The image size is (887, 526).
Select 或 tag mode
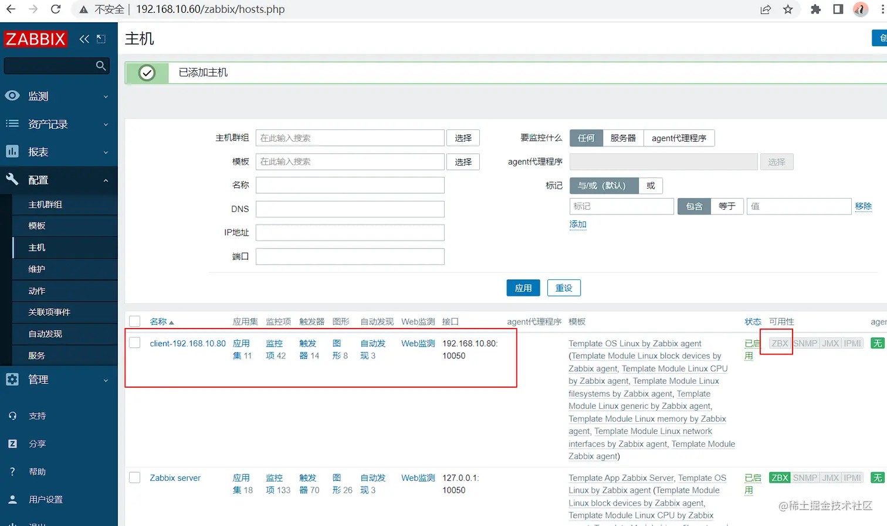pyautogui.click(x=651, y=186)
